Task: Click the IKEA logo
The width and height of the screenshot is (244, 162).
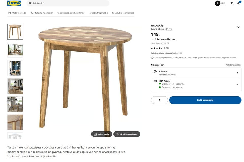Action: coord(14,3)
